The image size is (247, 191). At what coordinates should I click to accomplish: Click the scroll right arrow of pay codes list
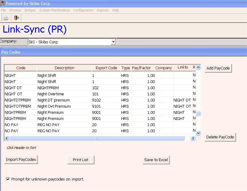193,138
